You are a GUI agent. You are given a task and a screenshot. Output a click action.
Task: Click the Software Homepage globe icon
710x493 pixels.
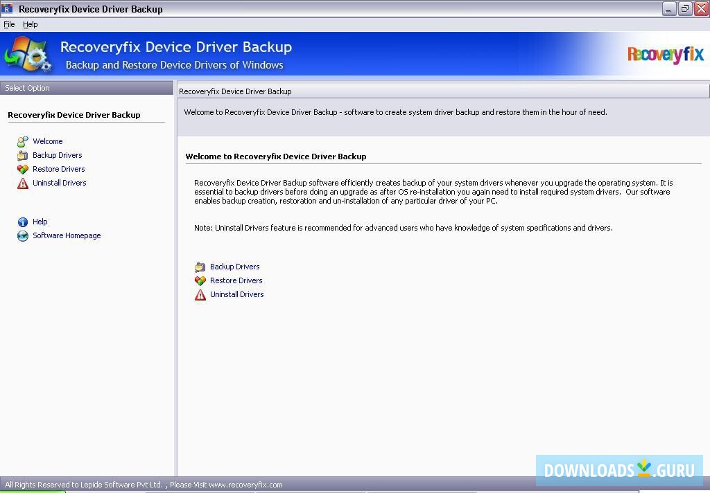(22, 235)
